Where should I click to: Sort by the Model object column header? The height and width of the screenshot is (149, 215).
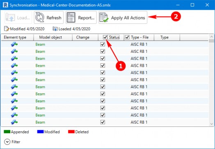[53, 37]
